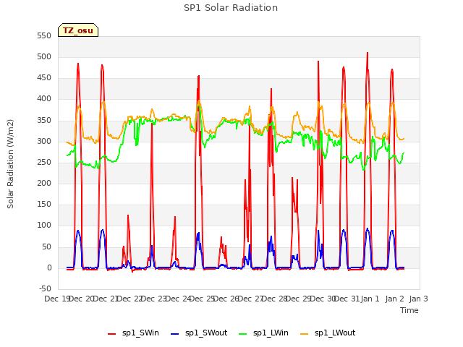
Task: Click the red sp1_SWin legend swatch
Action: click(112, 334)
